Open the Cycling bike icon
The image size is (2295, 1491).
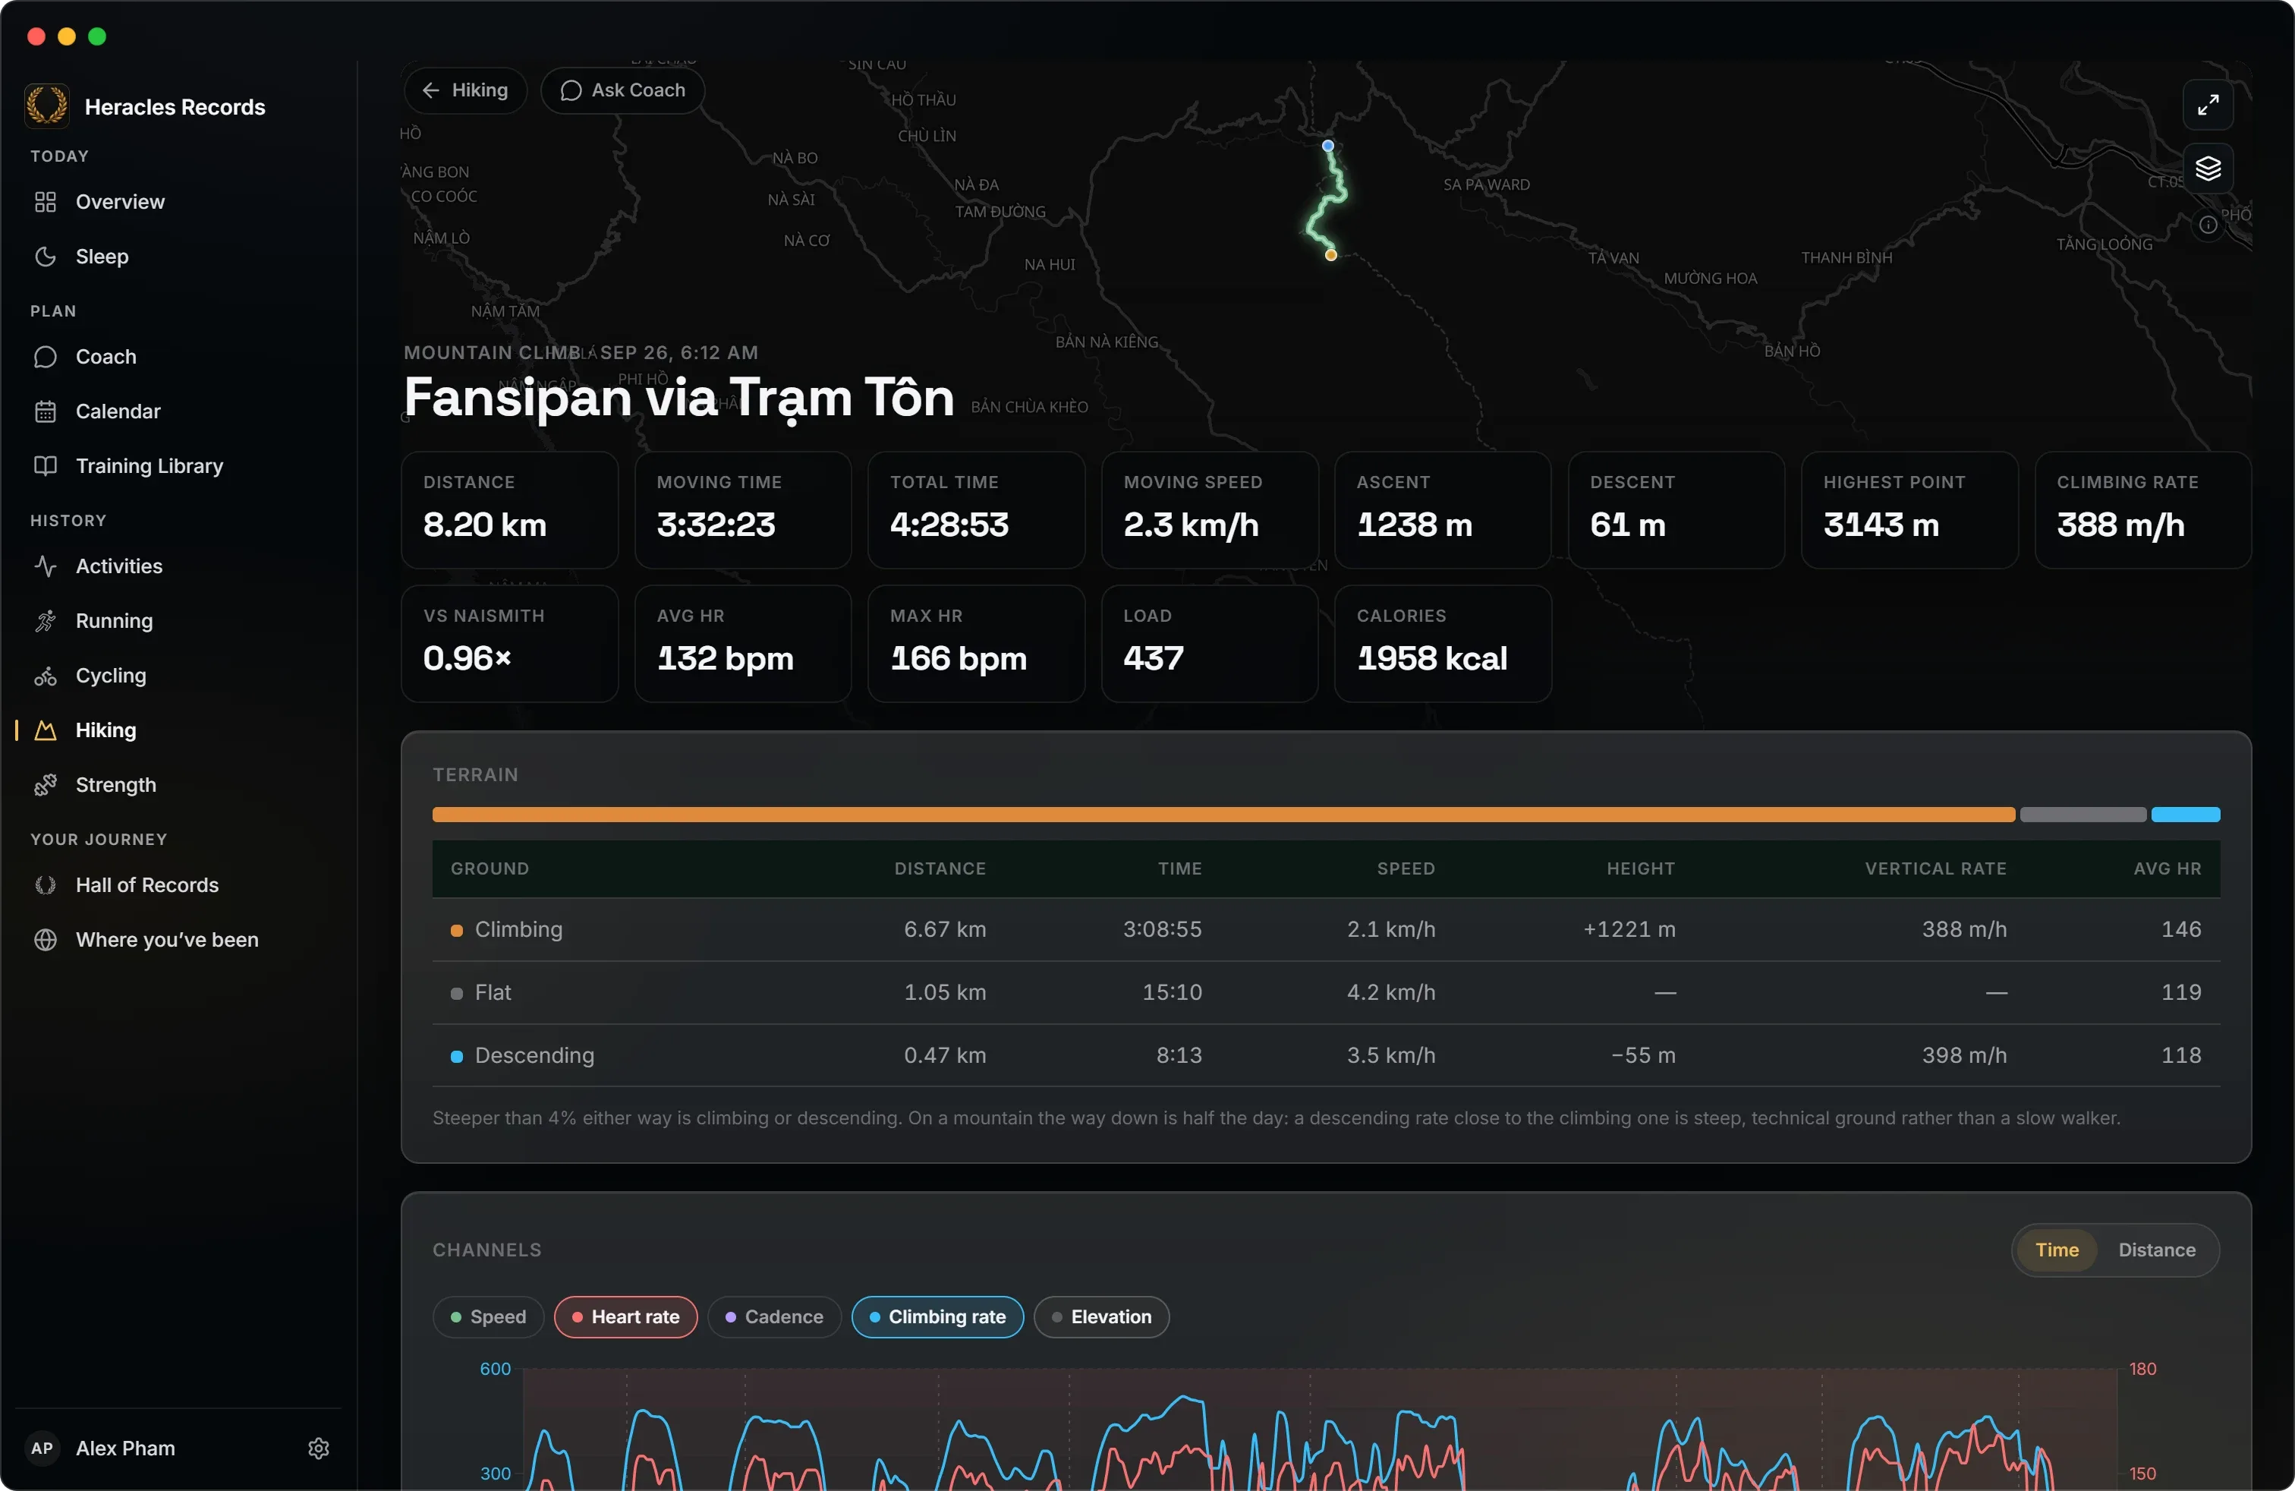point(46,676)
